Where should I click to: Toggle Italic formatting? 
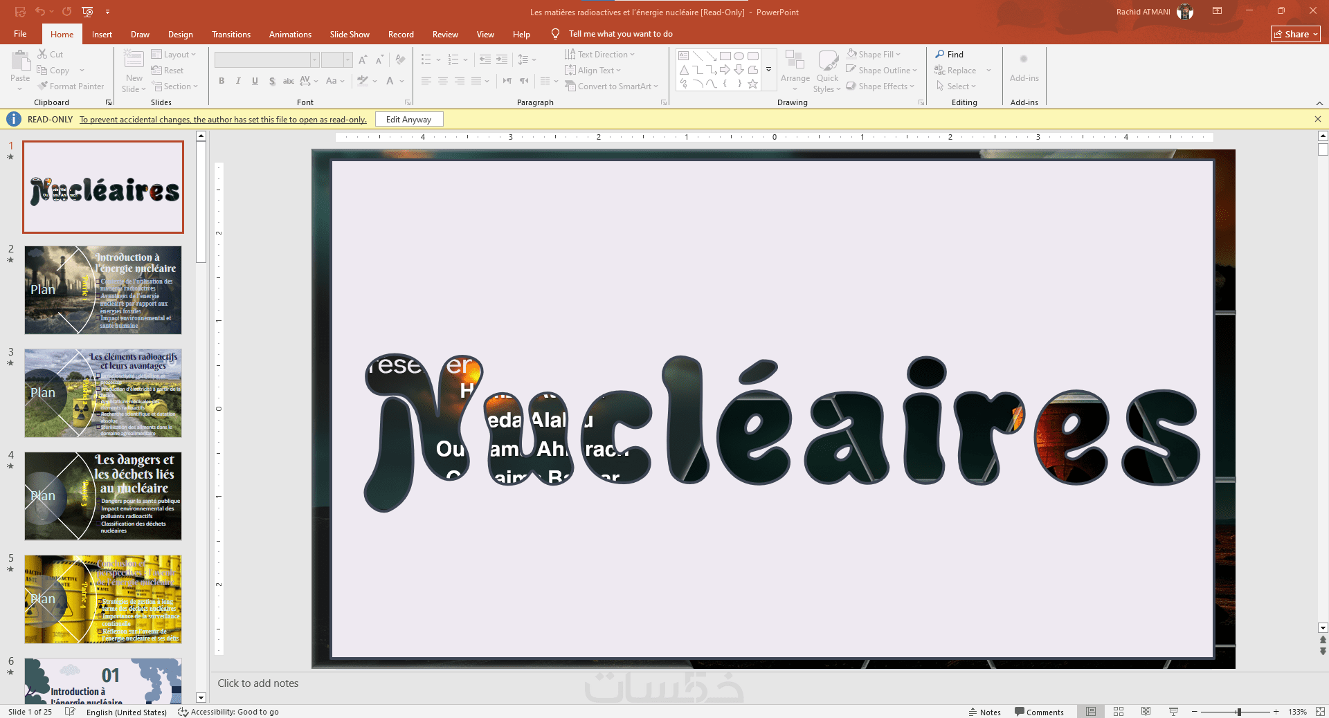point(238,81)
